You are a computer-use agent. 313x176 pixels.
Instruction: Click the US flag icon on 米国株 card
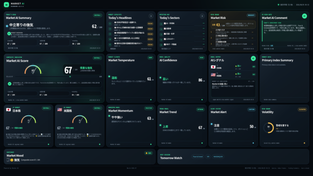[60, 110]
